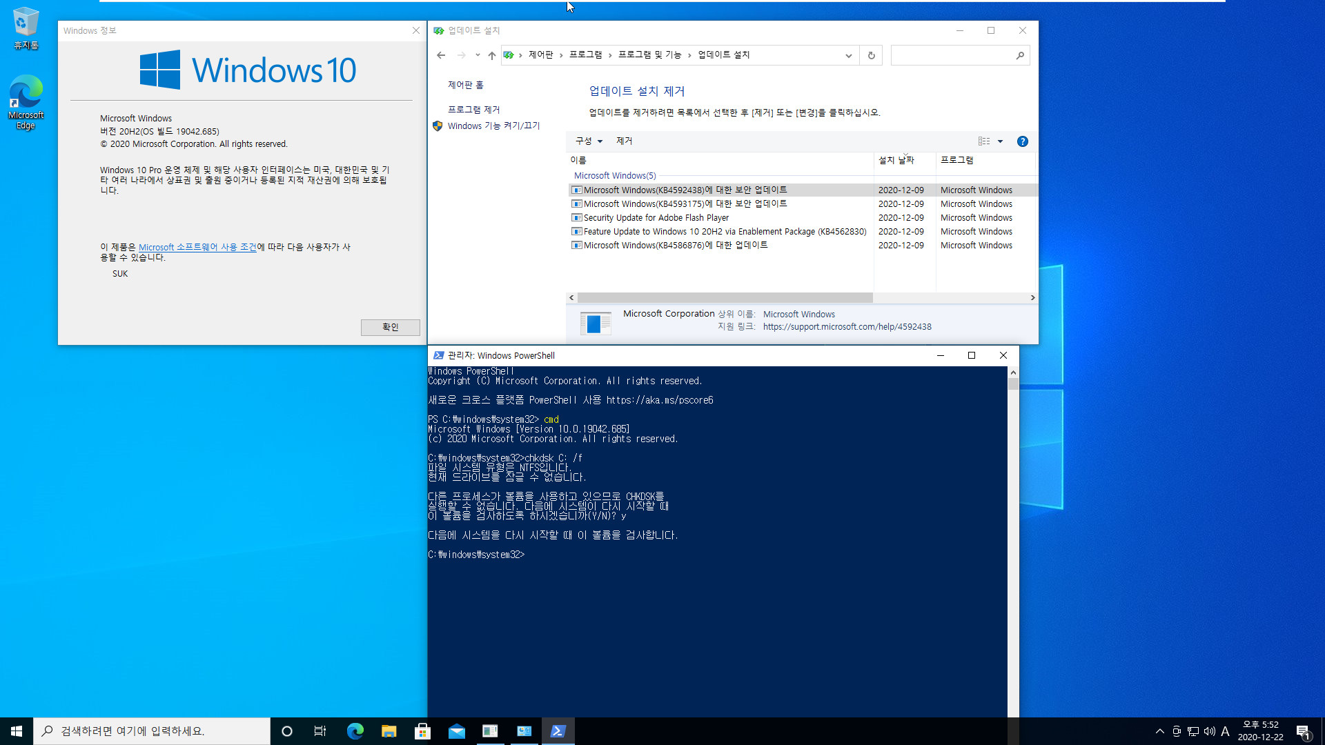Click arrow after 프로그램 및 기능 breadcrumb
1325x745 pixels.
(x=689, y=55)
